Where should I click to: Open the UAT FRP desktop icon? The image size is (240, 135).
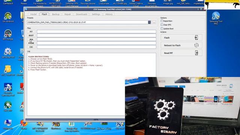(8, 106)
